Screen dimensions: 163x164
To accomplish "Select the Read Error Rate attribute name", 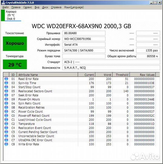I will coord(29,79).
